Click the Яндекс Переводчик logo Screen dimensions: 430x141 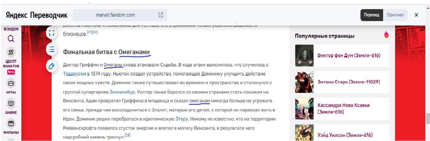[x=37, y=15]
